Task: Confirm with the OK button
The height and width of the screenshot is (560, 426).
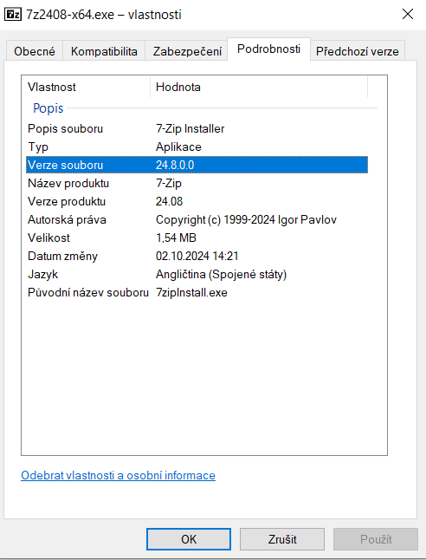Action: pyautogui.click(x=189, y=539)
